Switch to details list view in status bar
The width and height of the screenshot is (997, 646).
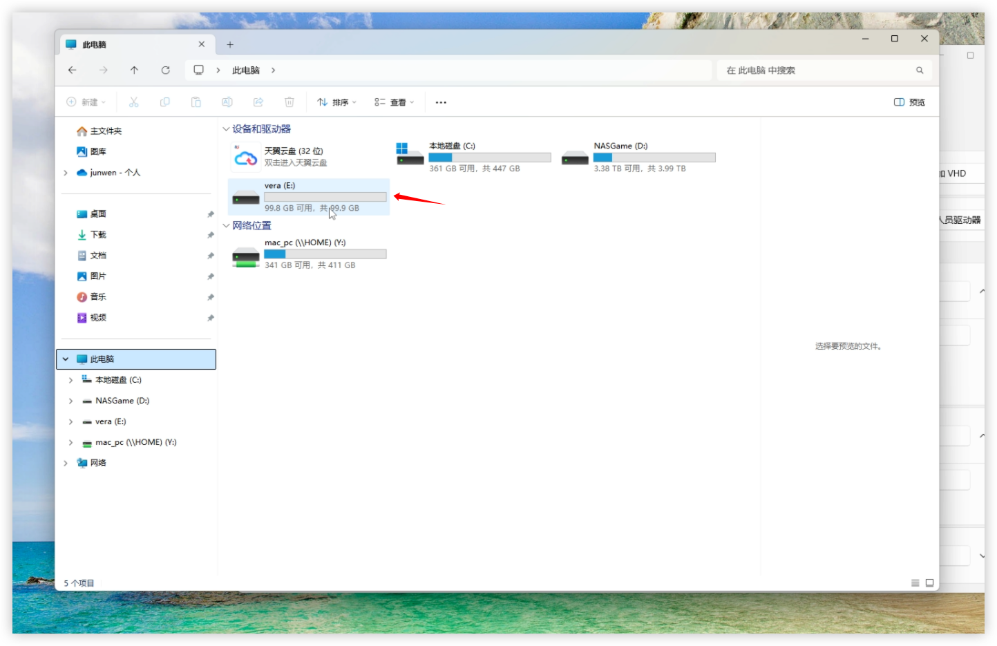pos(915,583)
